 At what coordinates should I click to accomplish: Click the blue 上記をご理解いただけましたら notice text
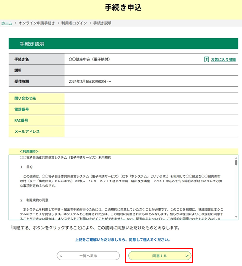122,240
